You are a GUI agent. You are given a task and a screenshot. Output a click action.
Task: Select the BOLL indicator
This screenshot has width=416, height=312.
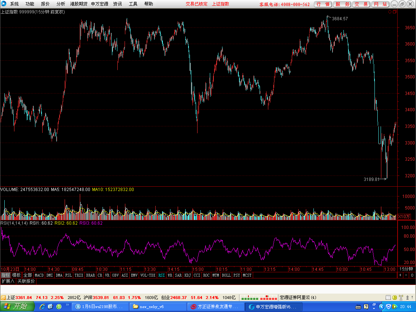(x=226, y=275)
